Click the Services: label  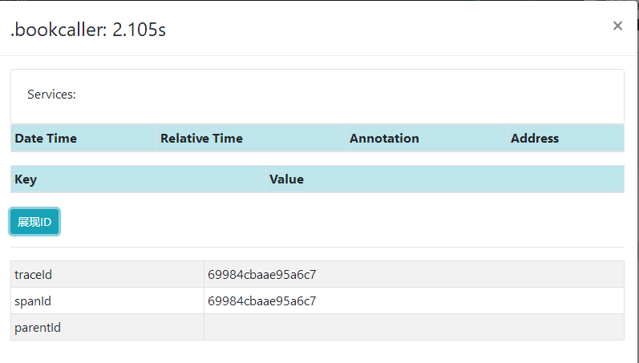(51, 95)
